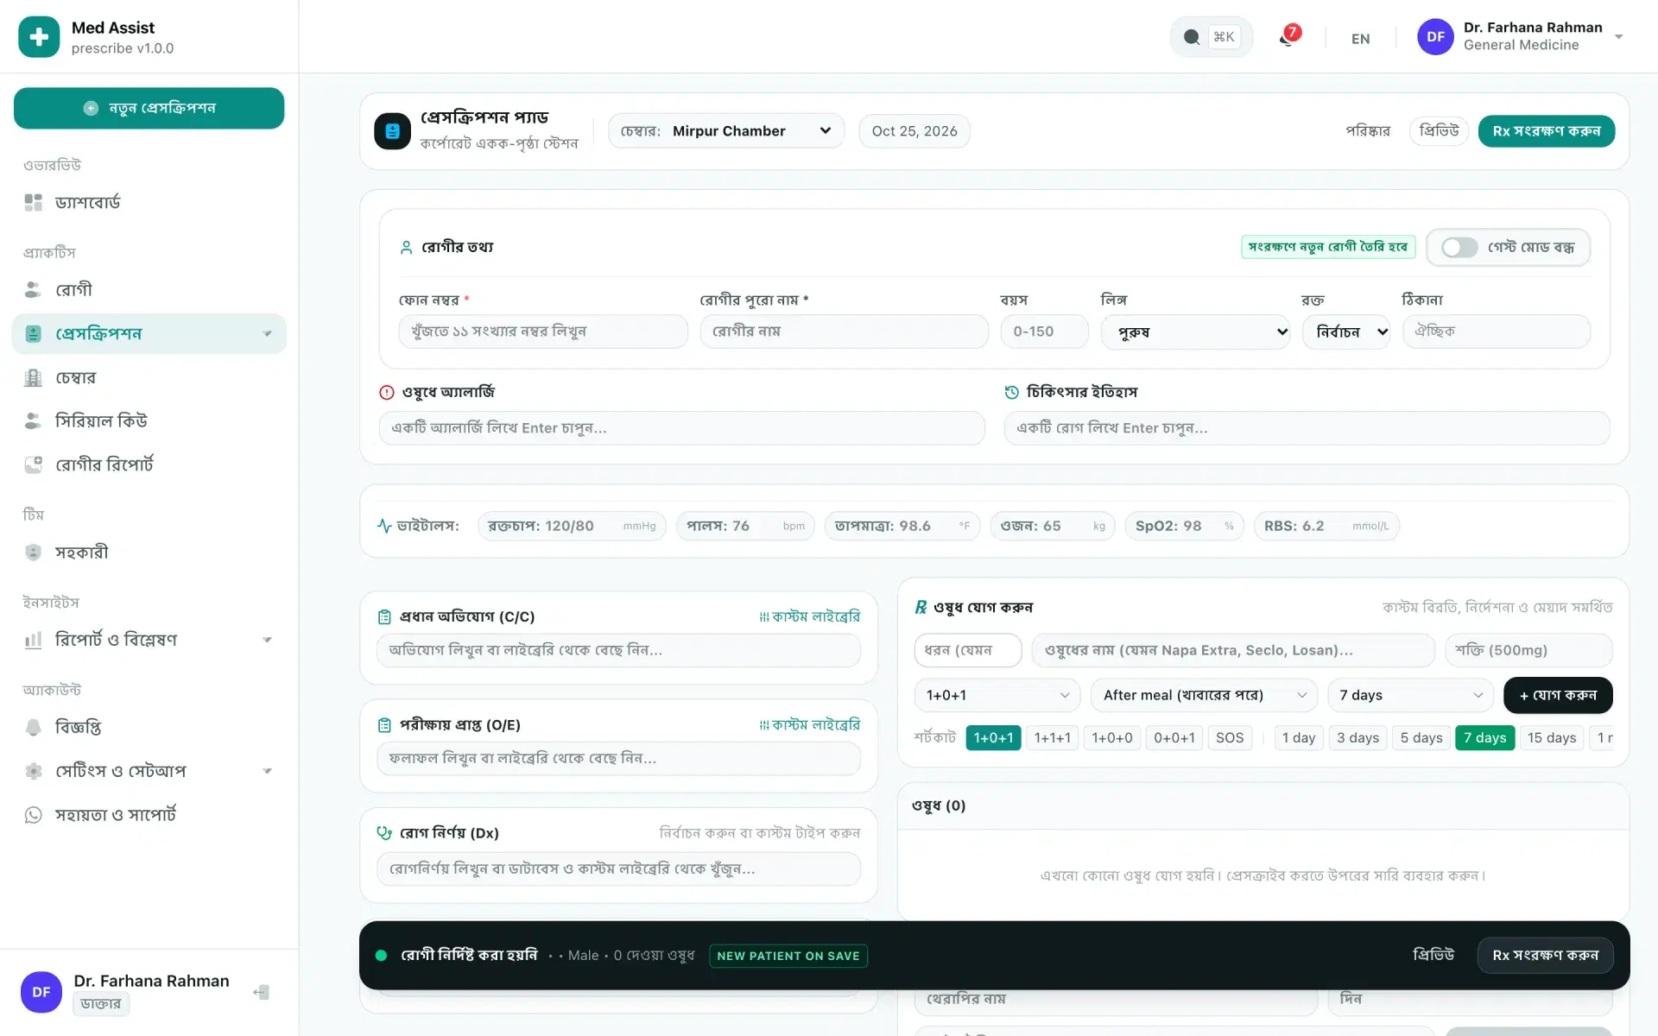Screen dimensions: 1658x1036
Task: Click the নতুন প্রেসক্রিপশন button
Action: point(149,108)
